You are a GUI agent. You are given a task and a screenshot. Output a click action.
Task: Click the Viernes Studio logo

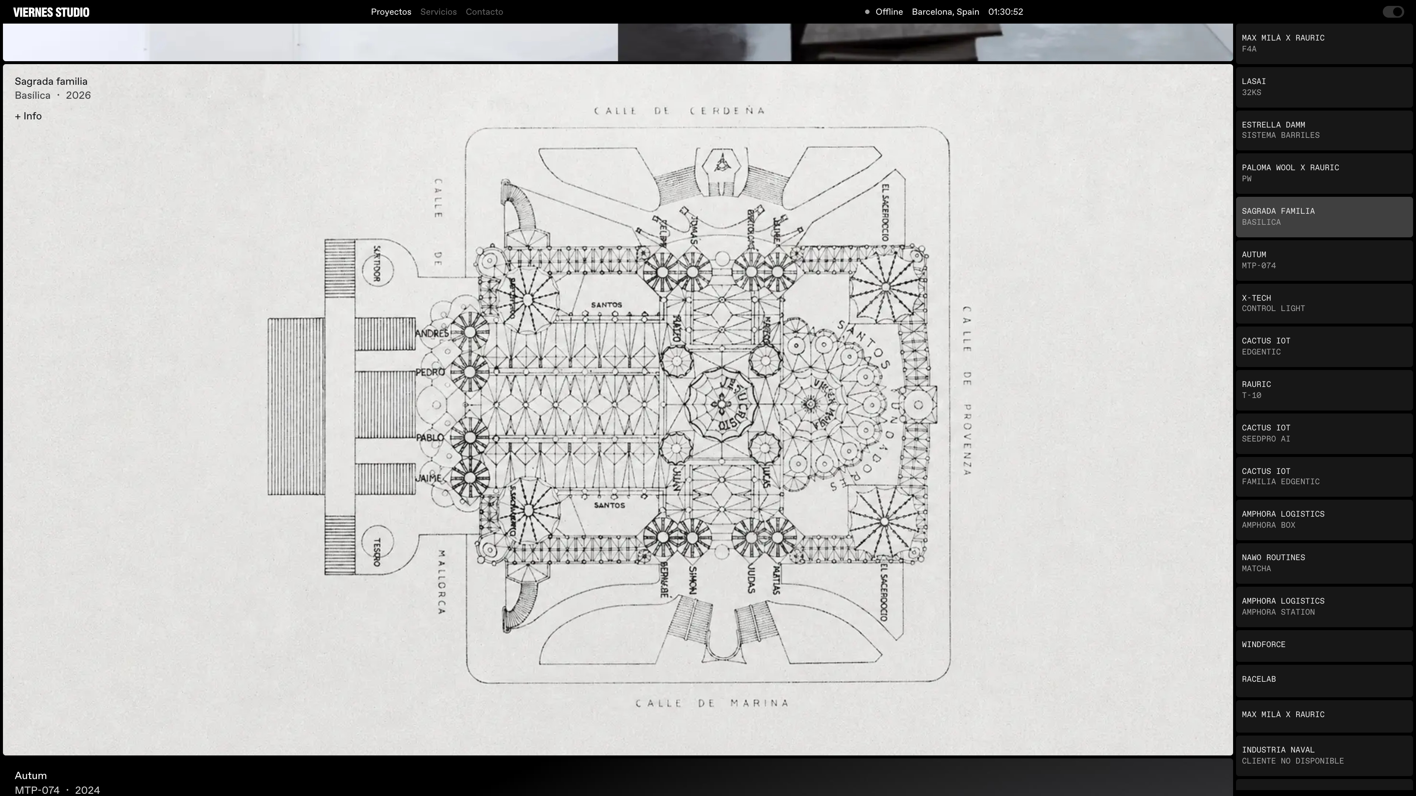pos(51,12)
